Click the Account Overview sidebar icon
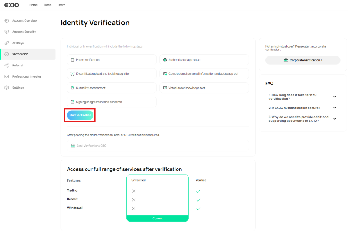The height and width of the screenshot is (232, 348). (7, 21)
